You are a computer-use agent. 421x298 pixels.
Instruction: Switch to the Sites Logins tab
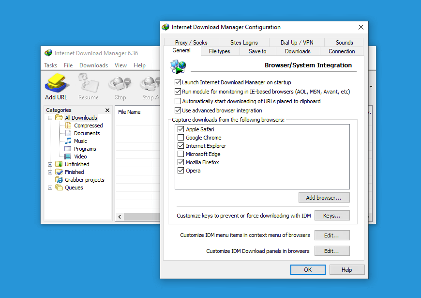tap(244, 43)
